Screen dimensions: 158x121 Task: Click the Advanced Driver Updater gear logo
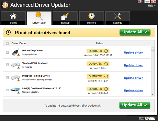tap(5, 5)
